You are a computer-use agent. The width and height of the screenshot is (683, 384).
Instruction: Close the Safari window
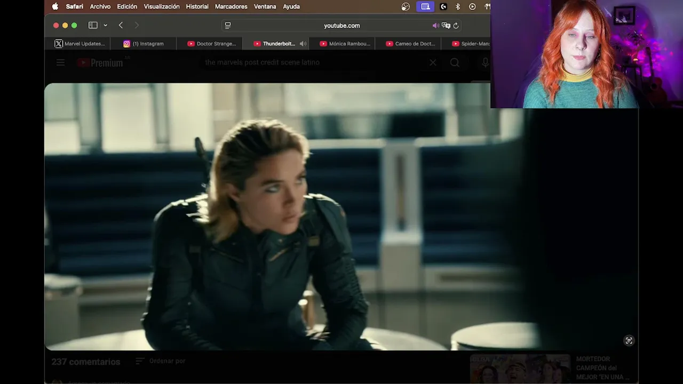pos(56,25)
